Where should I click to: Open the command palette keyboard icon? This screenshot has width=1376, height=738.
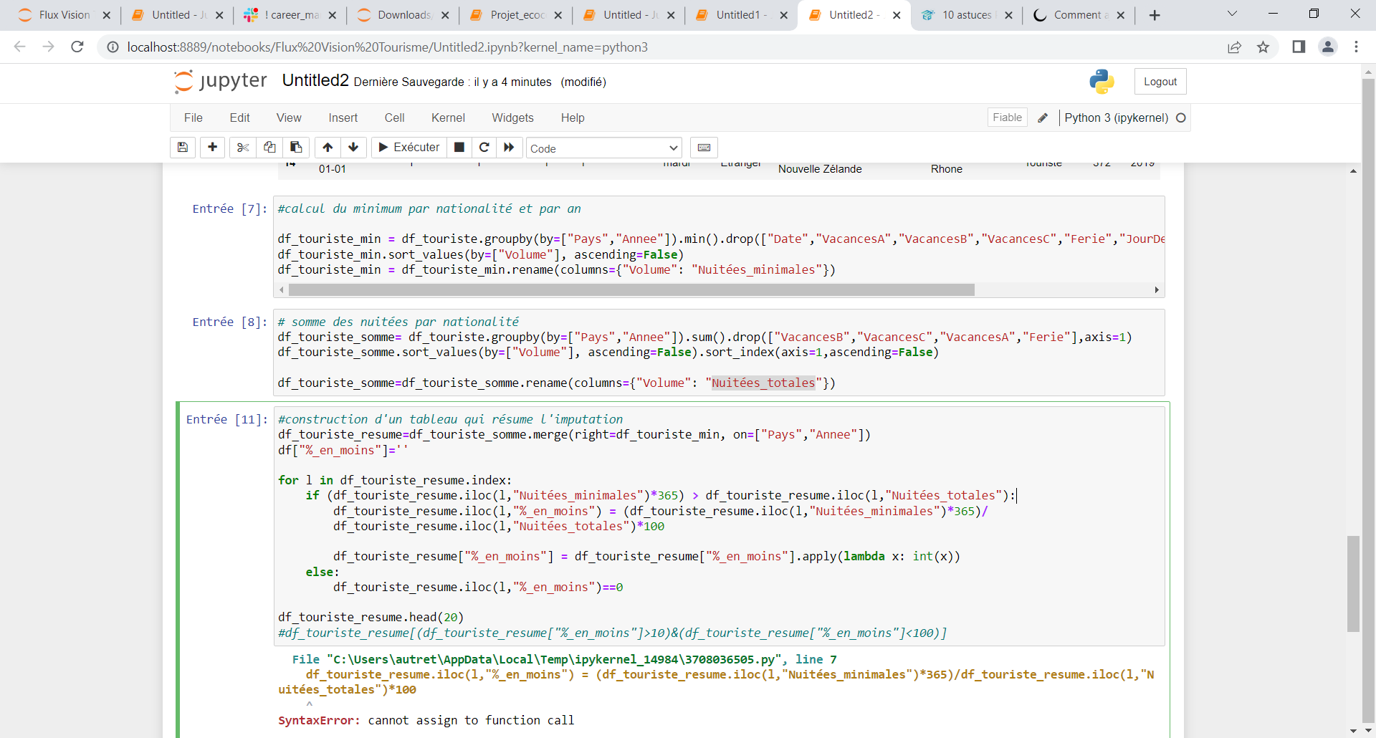(704, 148)
